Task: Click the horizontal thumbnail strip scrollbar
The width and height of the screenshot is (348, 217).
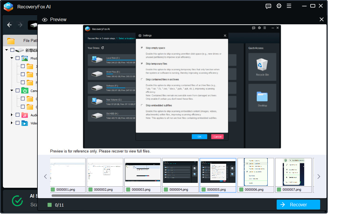Action: click(135, 196)
